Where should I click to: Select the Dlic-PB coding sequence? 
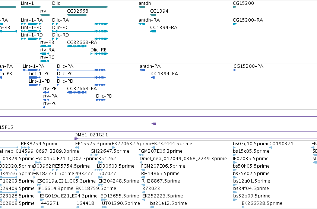101,100
